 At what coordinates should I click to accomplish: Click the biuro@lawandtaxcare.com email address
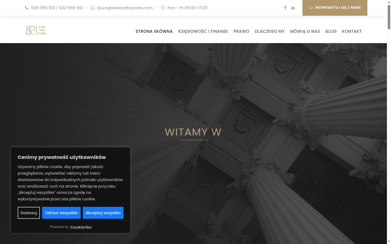pyautogui.click(x=125, y=8)
